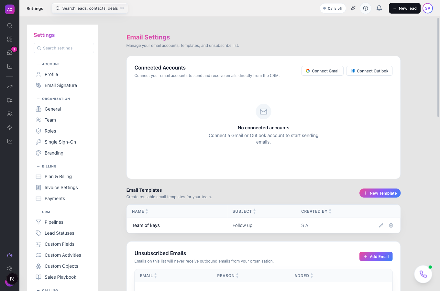The image size is (440, 291).
Task: Open Profile settings page
Action: pyautogui.click(x=64, y=74)
